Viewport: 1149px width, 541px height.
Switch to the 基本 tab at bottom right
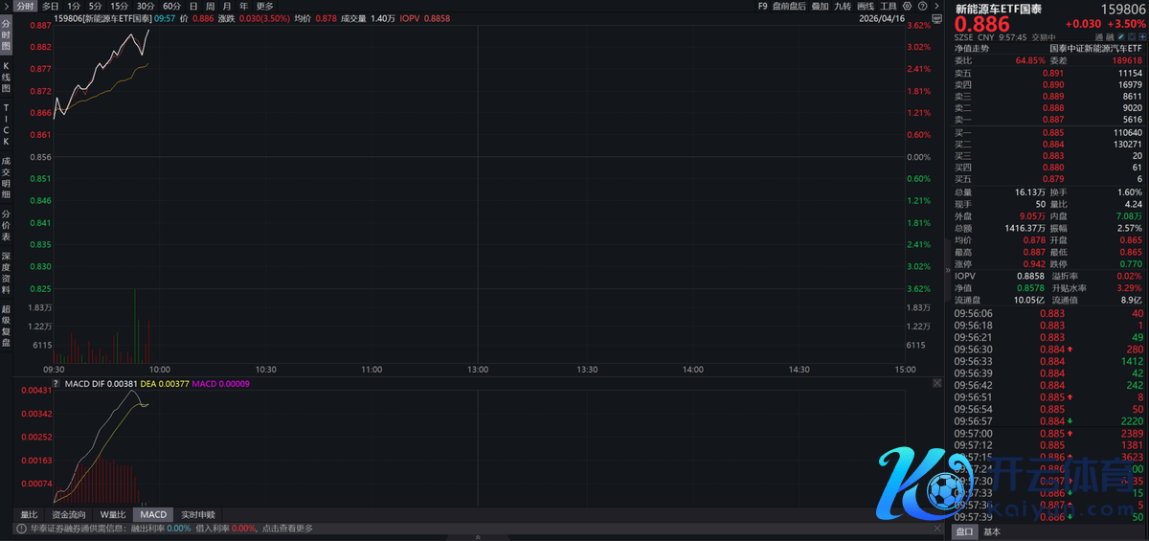992,531
